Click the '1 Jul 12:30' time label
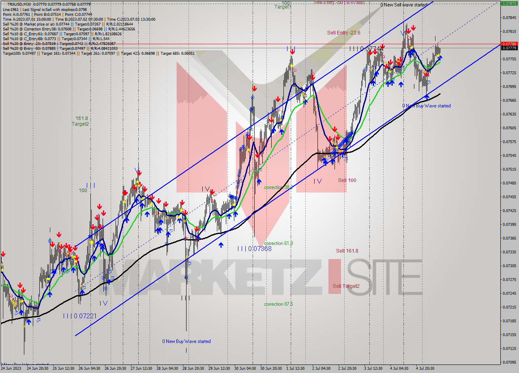 tap(295, 369)
